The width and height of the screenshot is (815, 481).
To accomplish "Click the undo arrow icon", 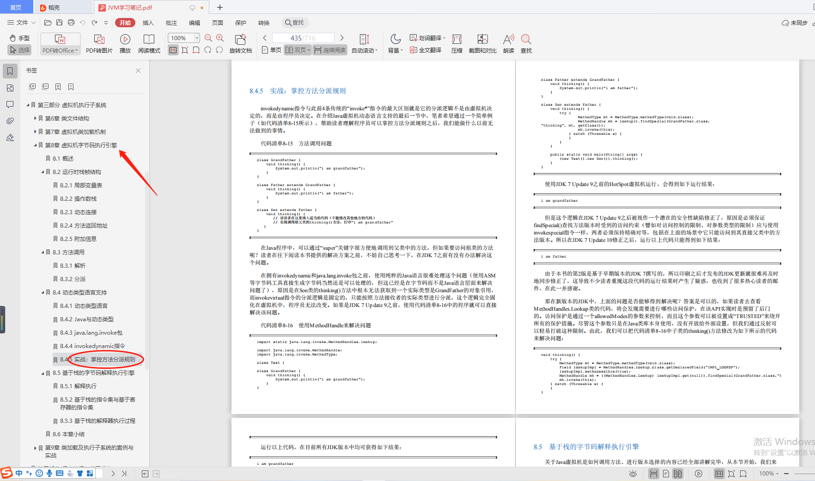I will (x=82, y=23).
